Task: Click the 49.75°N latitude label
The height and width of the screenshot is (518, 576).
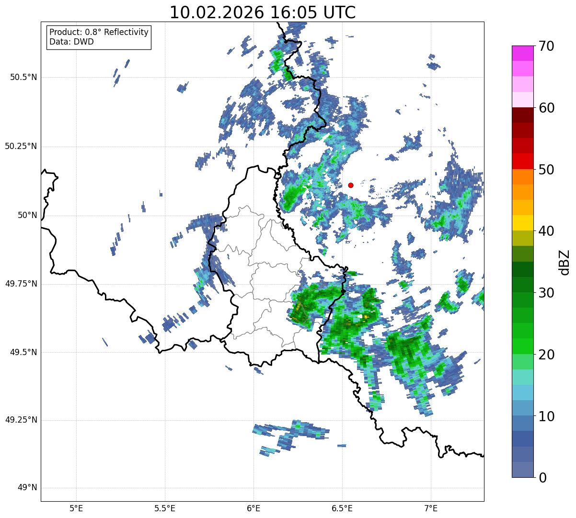Action: pyautogui.click(x=21, y=284)
